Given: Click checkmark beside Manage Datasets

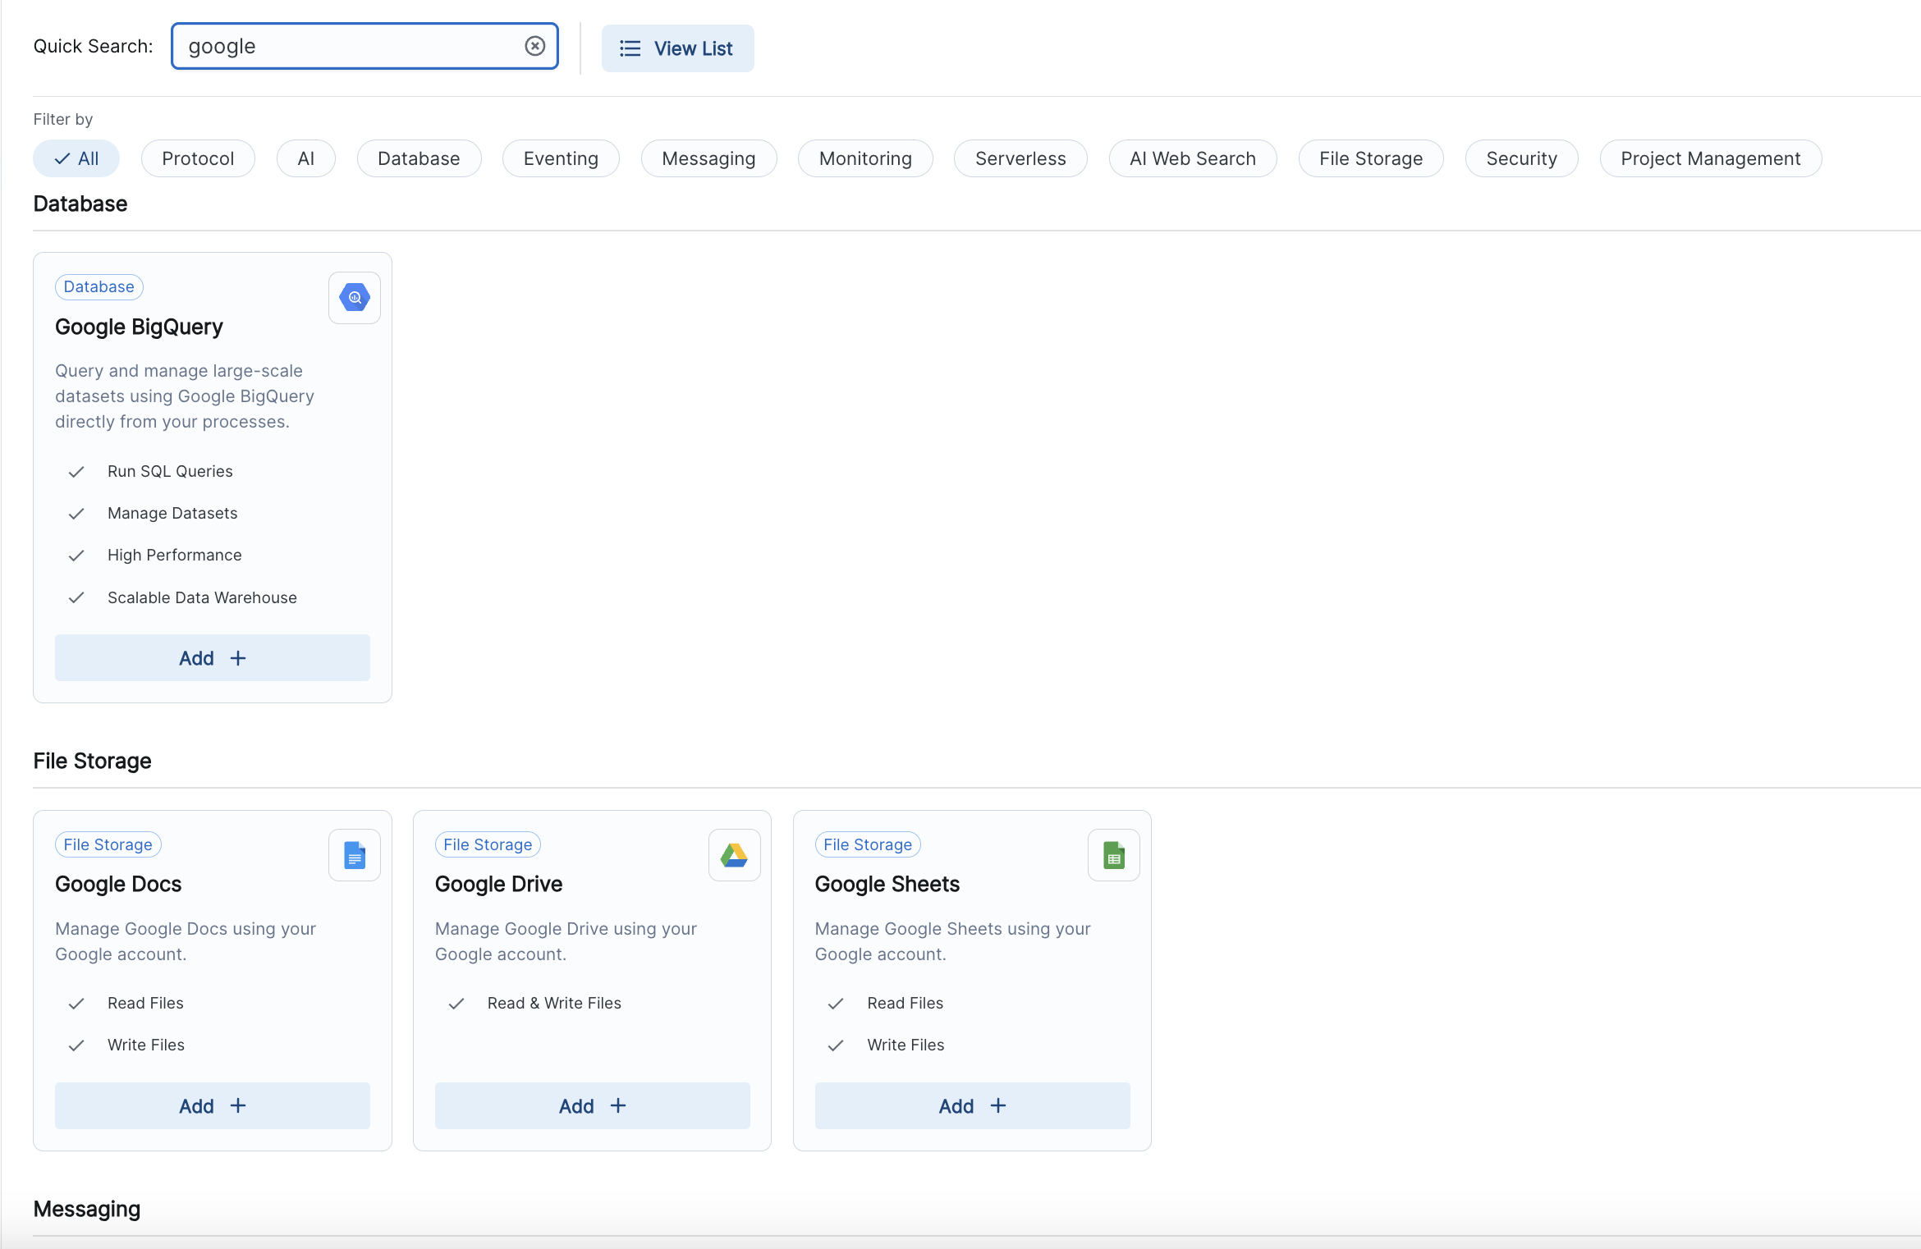Looking at the screenshot, I should pyautogui.click(x=76, y=514).
